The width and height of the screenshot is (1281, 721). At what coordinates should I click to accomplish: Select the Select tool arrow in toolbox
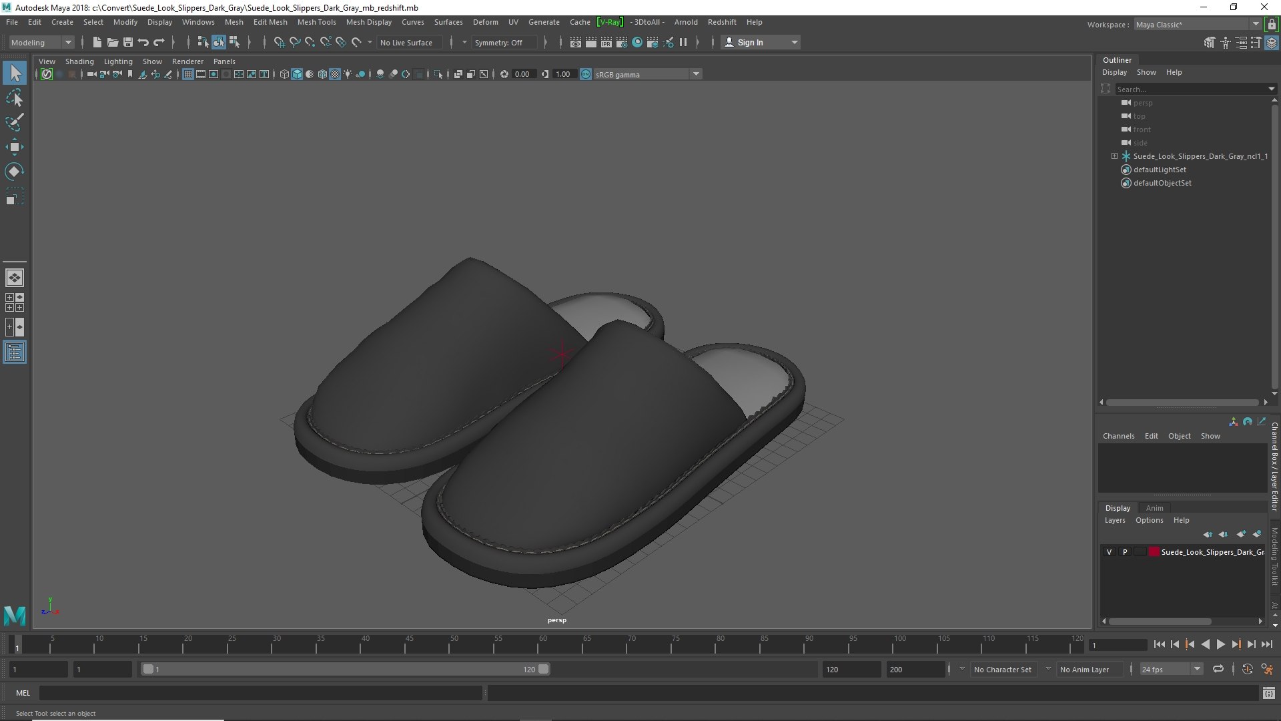15,73
